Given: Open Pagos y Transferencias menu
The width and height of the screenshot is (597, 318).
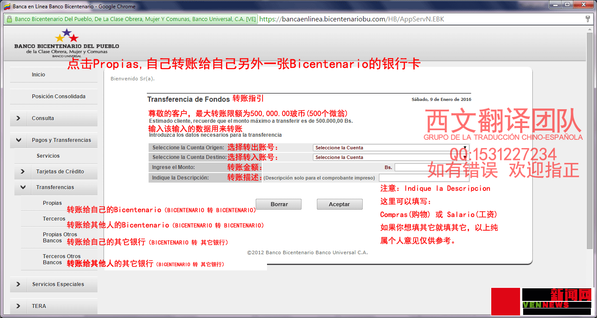Looking at the screenshot, I should tap(62, 140).
